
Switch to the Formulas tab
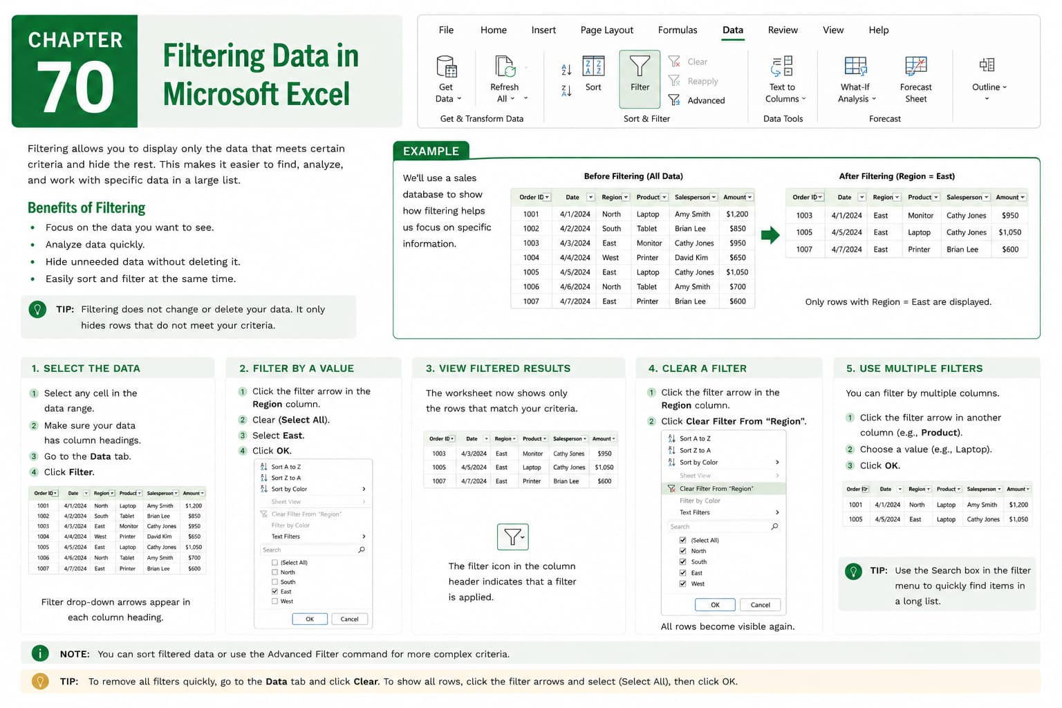pos(678,30)
